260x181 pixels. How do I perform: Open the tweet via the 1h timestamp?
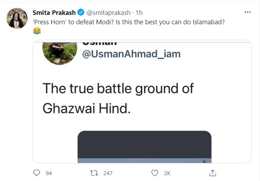pyautogui.click(x=139, y=12)
